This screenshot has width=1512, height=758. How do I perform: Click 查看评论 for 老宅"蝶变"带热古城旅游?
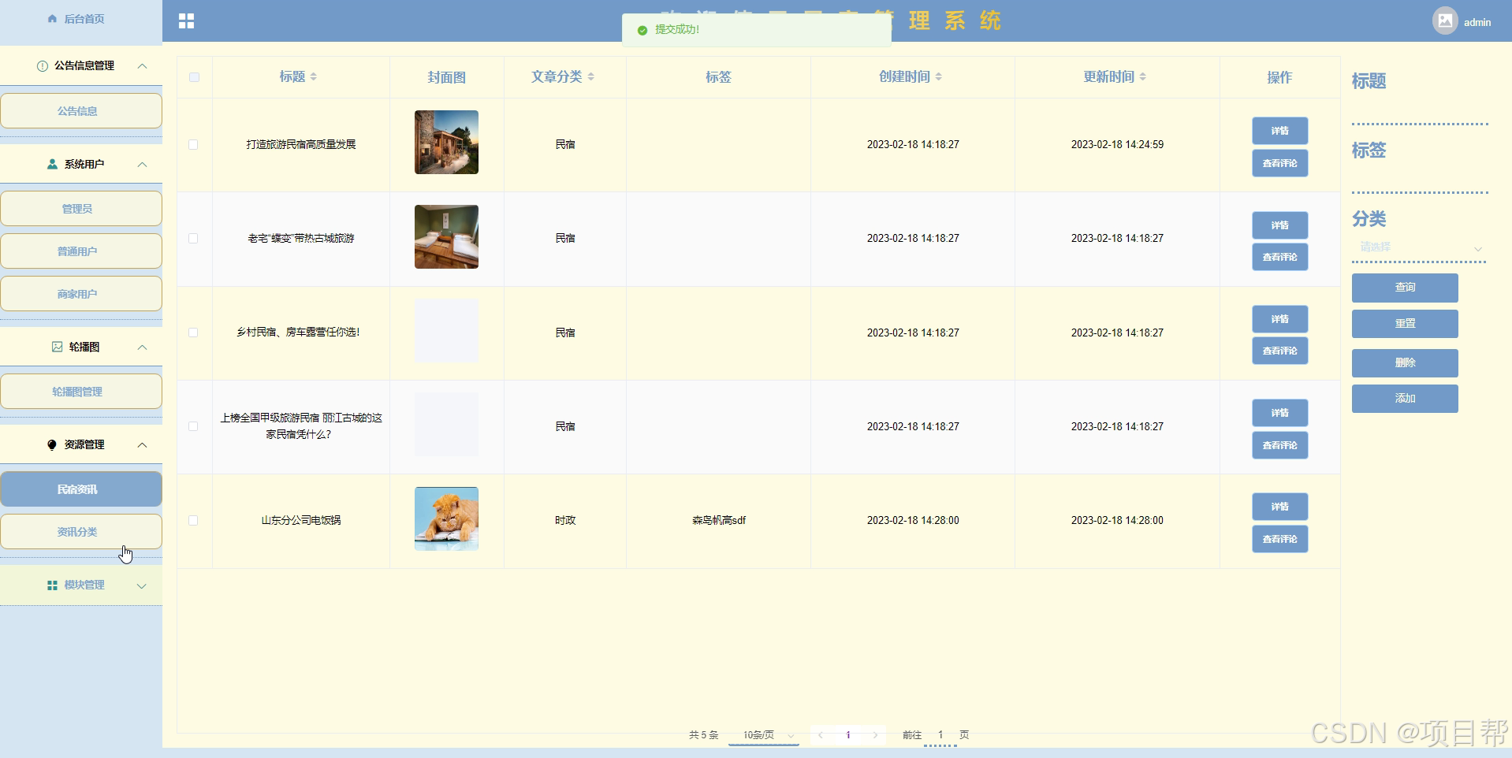(1279, 257)
